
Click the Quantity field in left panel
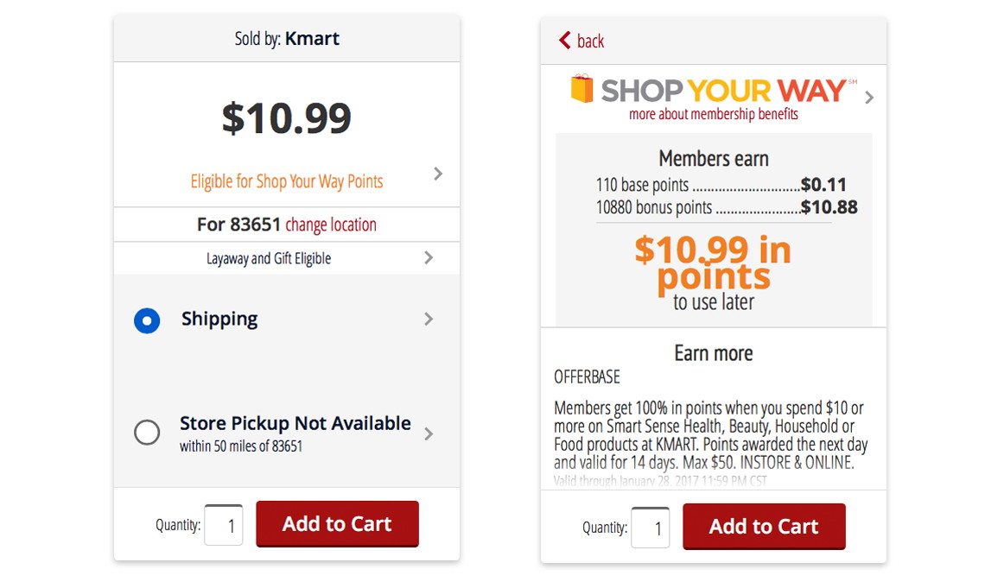[224, 525]
